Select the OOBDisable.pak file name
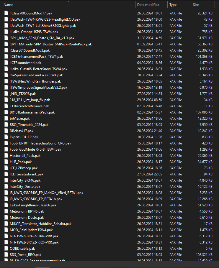This screenshot has height=268, width=219. pos(22,249)
